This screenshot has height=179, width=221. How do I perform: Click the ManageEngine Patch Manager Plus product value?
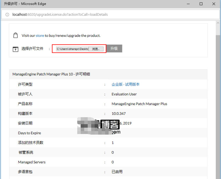139,104
